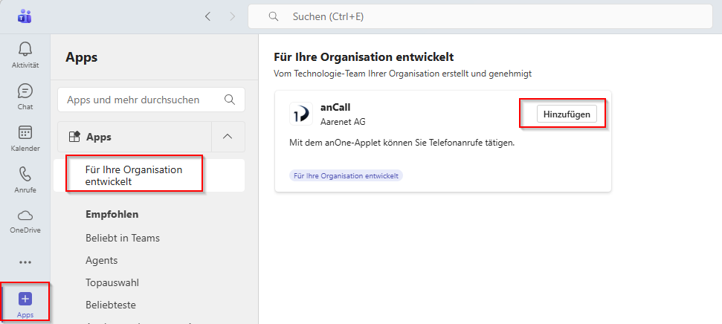Click the anOne-Applet description text

(402, 143)
